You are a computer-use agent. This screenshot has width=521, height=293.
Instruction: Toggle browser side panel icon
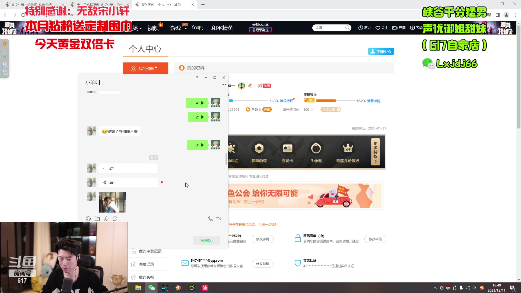click(x=497, y=15)
